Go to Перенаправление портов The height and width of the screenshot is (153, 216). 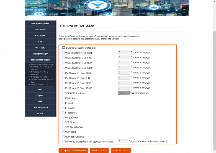[42, 79]
